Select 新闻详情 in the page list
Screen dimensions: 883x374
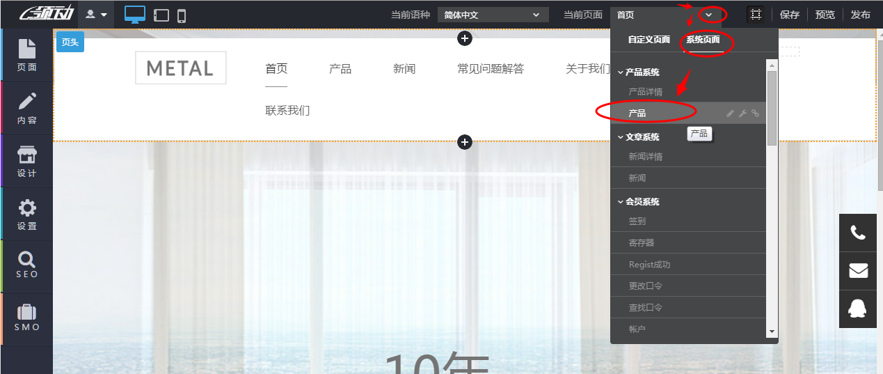[x=646, y=157]
